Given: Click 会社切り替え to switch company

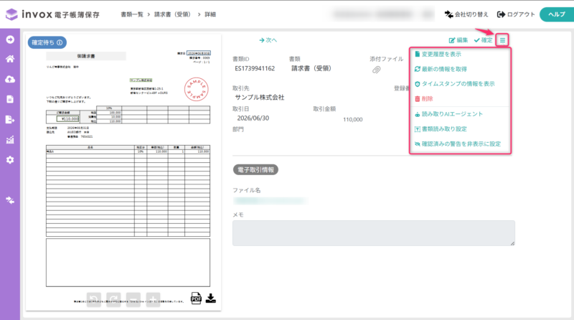Looking at the screenshot, I should tap(466, 14).
